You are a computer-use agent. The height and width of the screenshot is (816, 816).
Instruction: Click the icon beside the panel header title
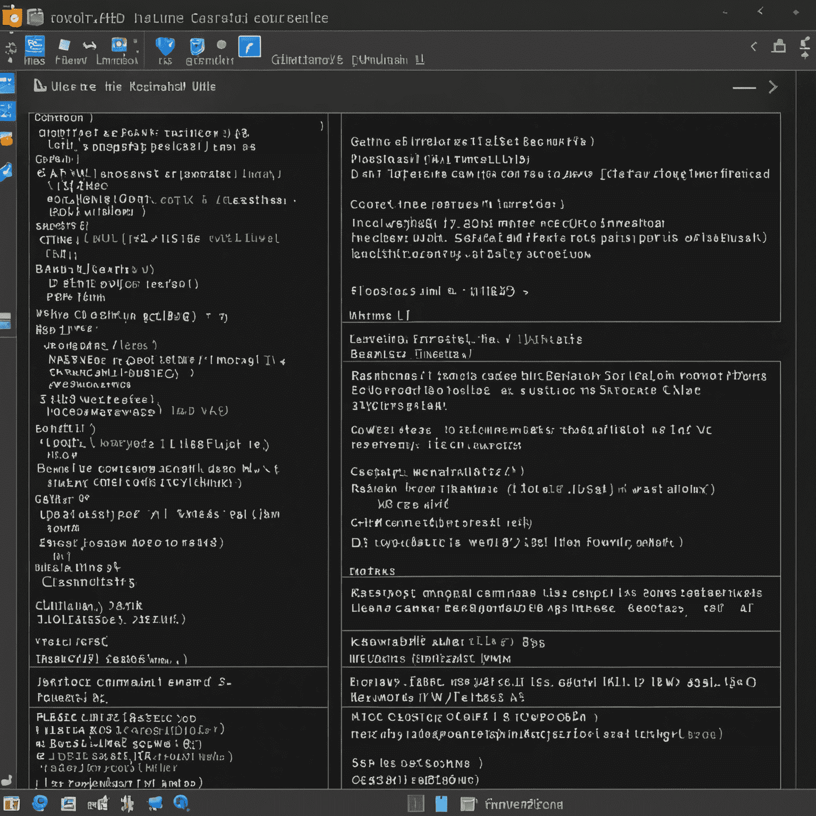(x=40, y=86)
